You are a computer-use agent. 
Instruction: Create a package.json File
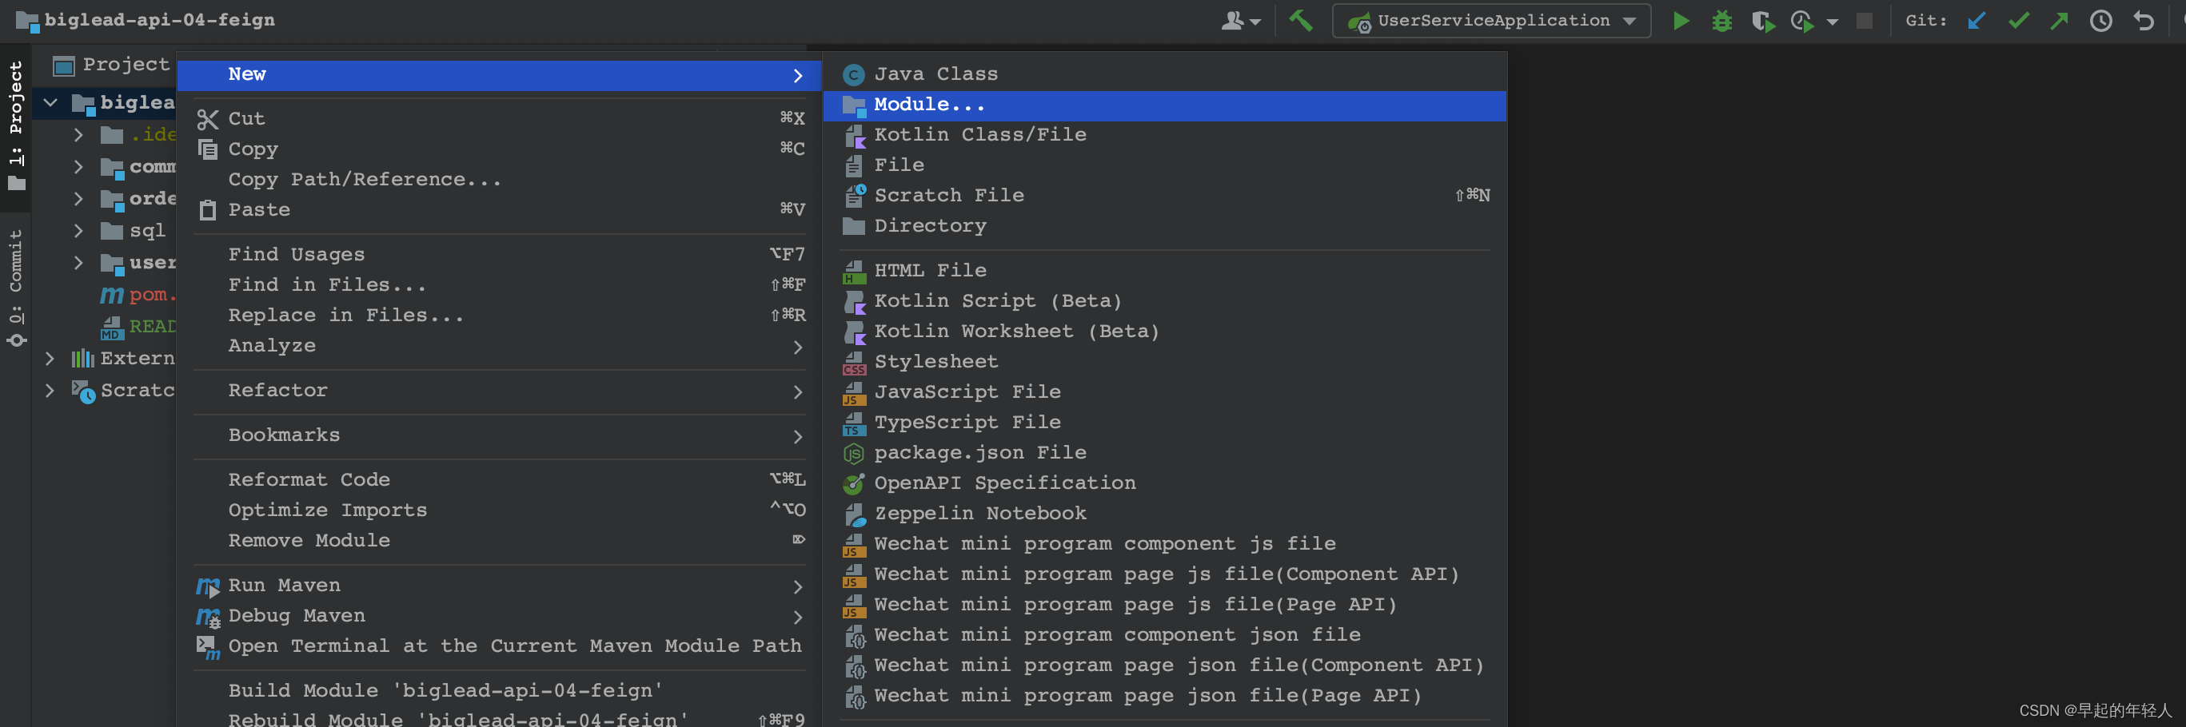[1164, 453]
